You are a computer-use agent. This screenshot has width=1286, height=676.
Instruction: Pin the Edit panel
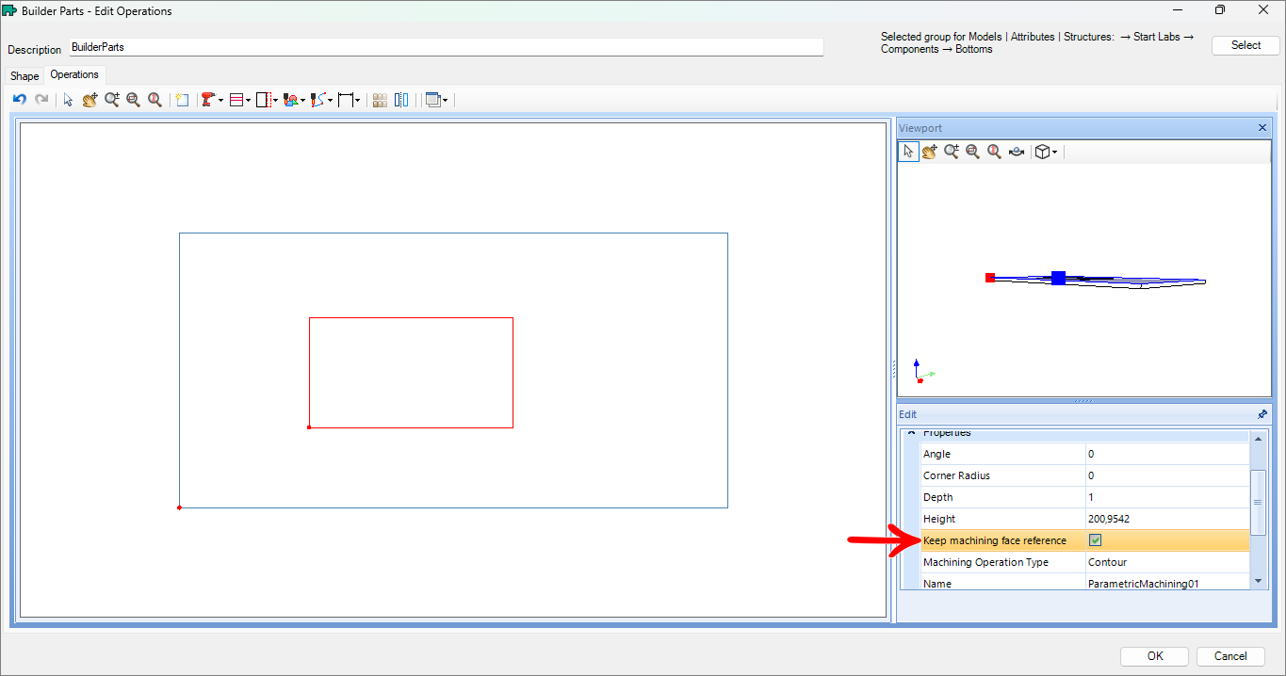tap(1262, 414)
